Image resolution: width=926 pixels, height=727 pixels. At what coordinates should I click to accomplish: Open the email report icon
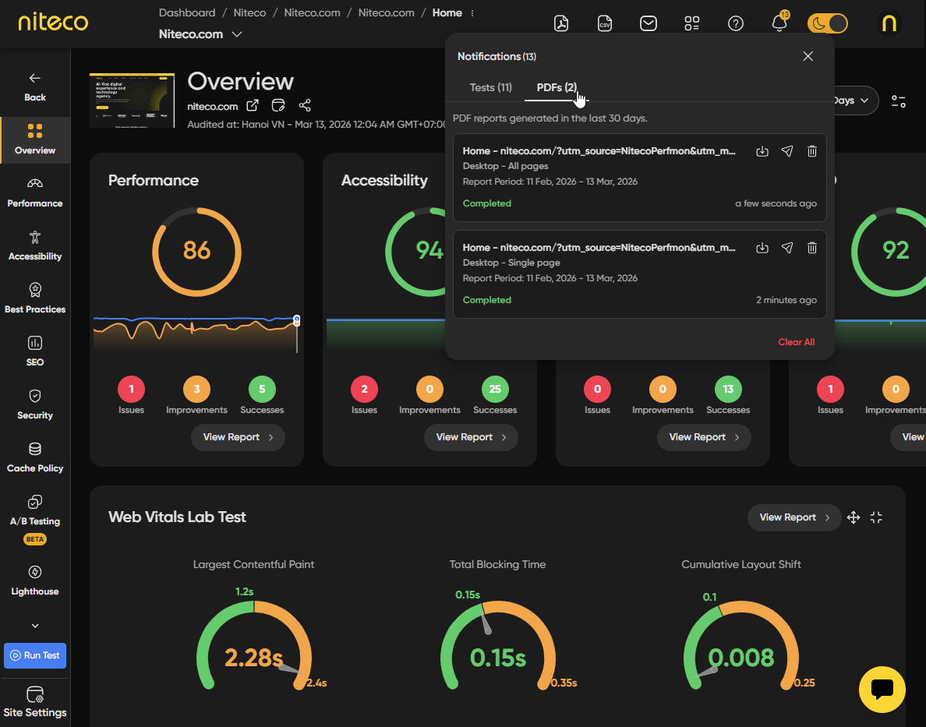click(649, 23)
